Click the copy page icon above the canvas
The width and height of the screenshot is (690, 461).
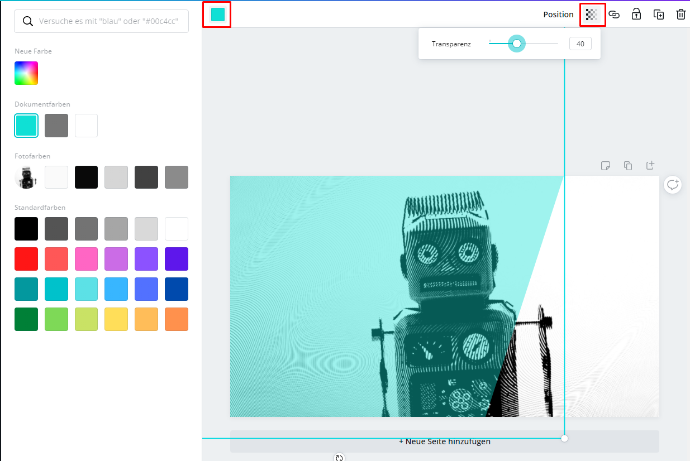628,165
